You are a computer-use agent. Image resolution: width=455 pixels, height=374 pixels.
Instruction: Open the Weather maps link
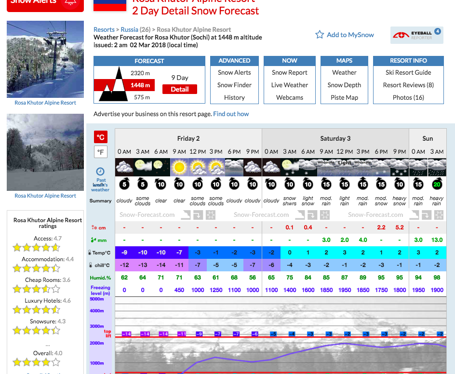(x=344, y=73)
